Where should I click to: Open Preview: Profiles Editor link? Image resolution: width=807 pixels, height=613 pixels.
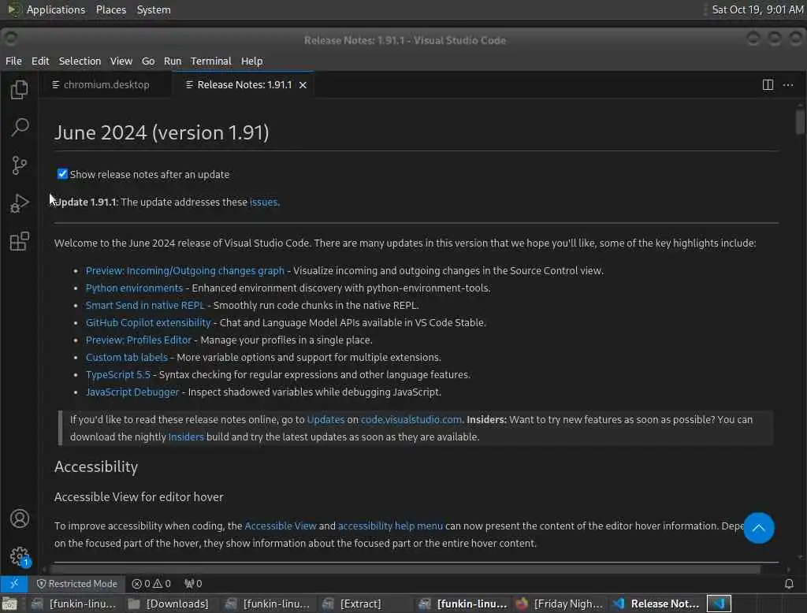139,340
